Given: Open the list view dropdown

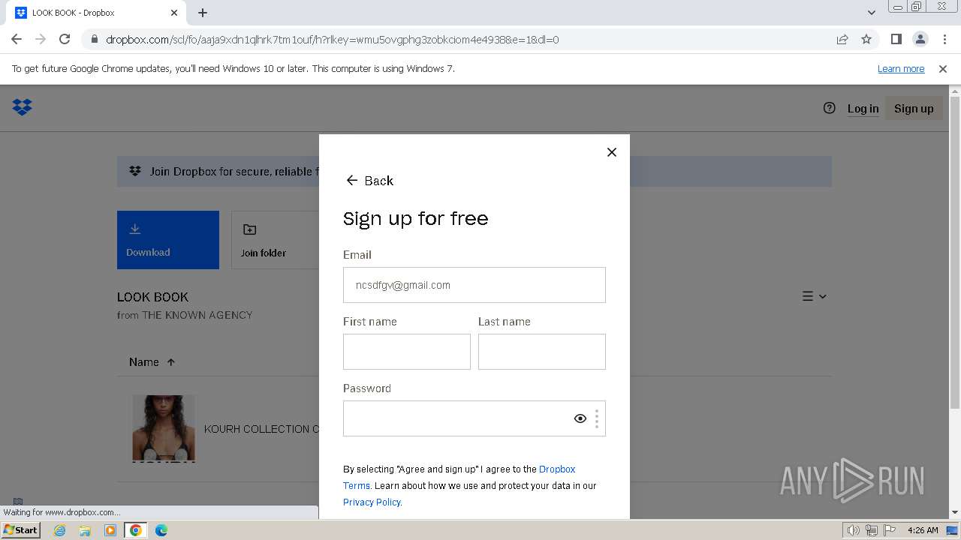Looking at the screenshot, I should tap(815, 296).
